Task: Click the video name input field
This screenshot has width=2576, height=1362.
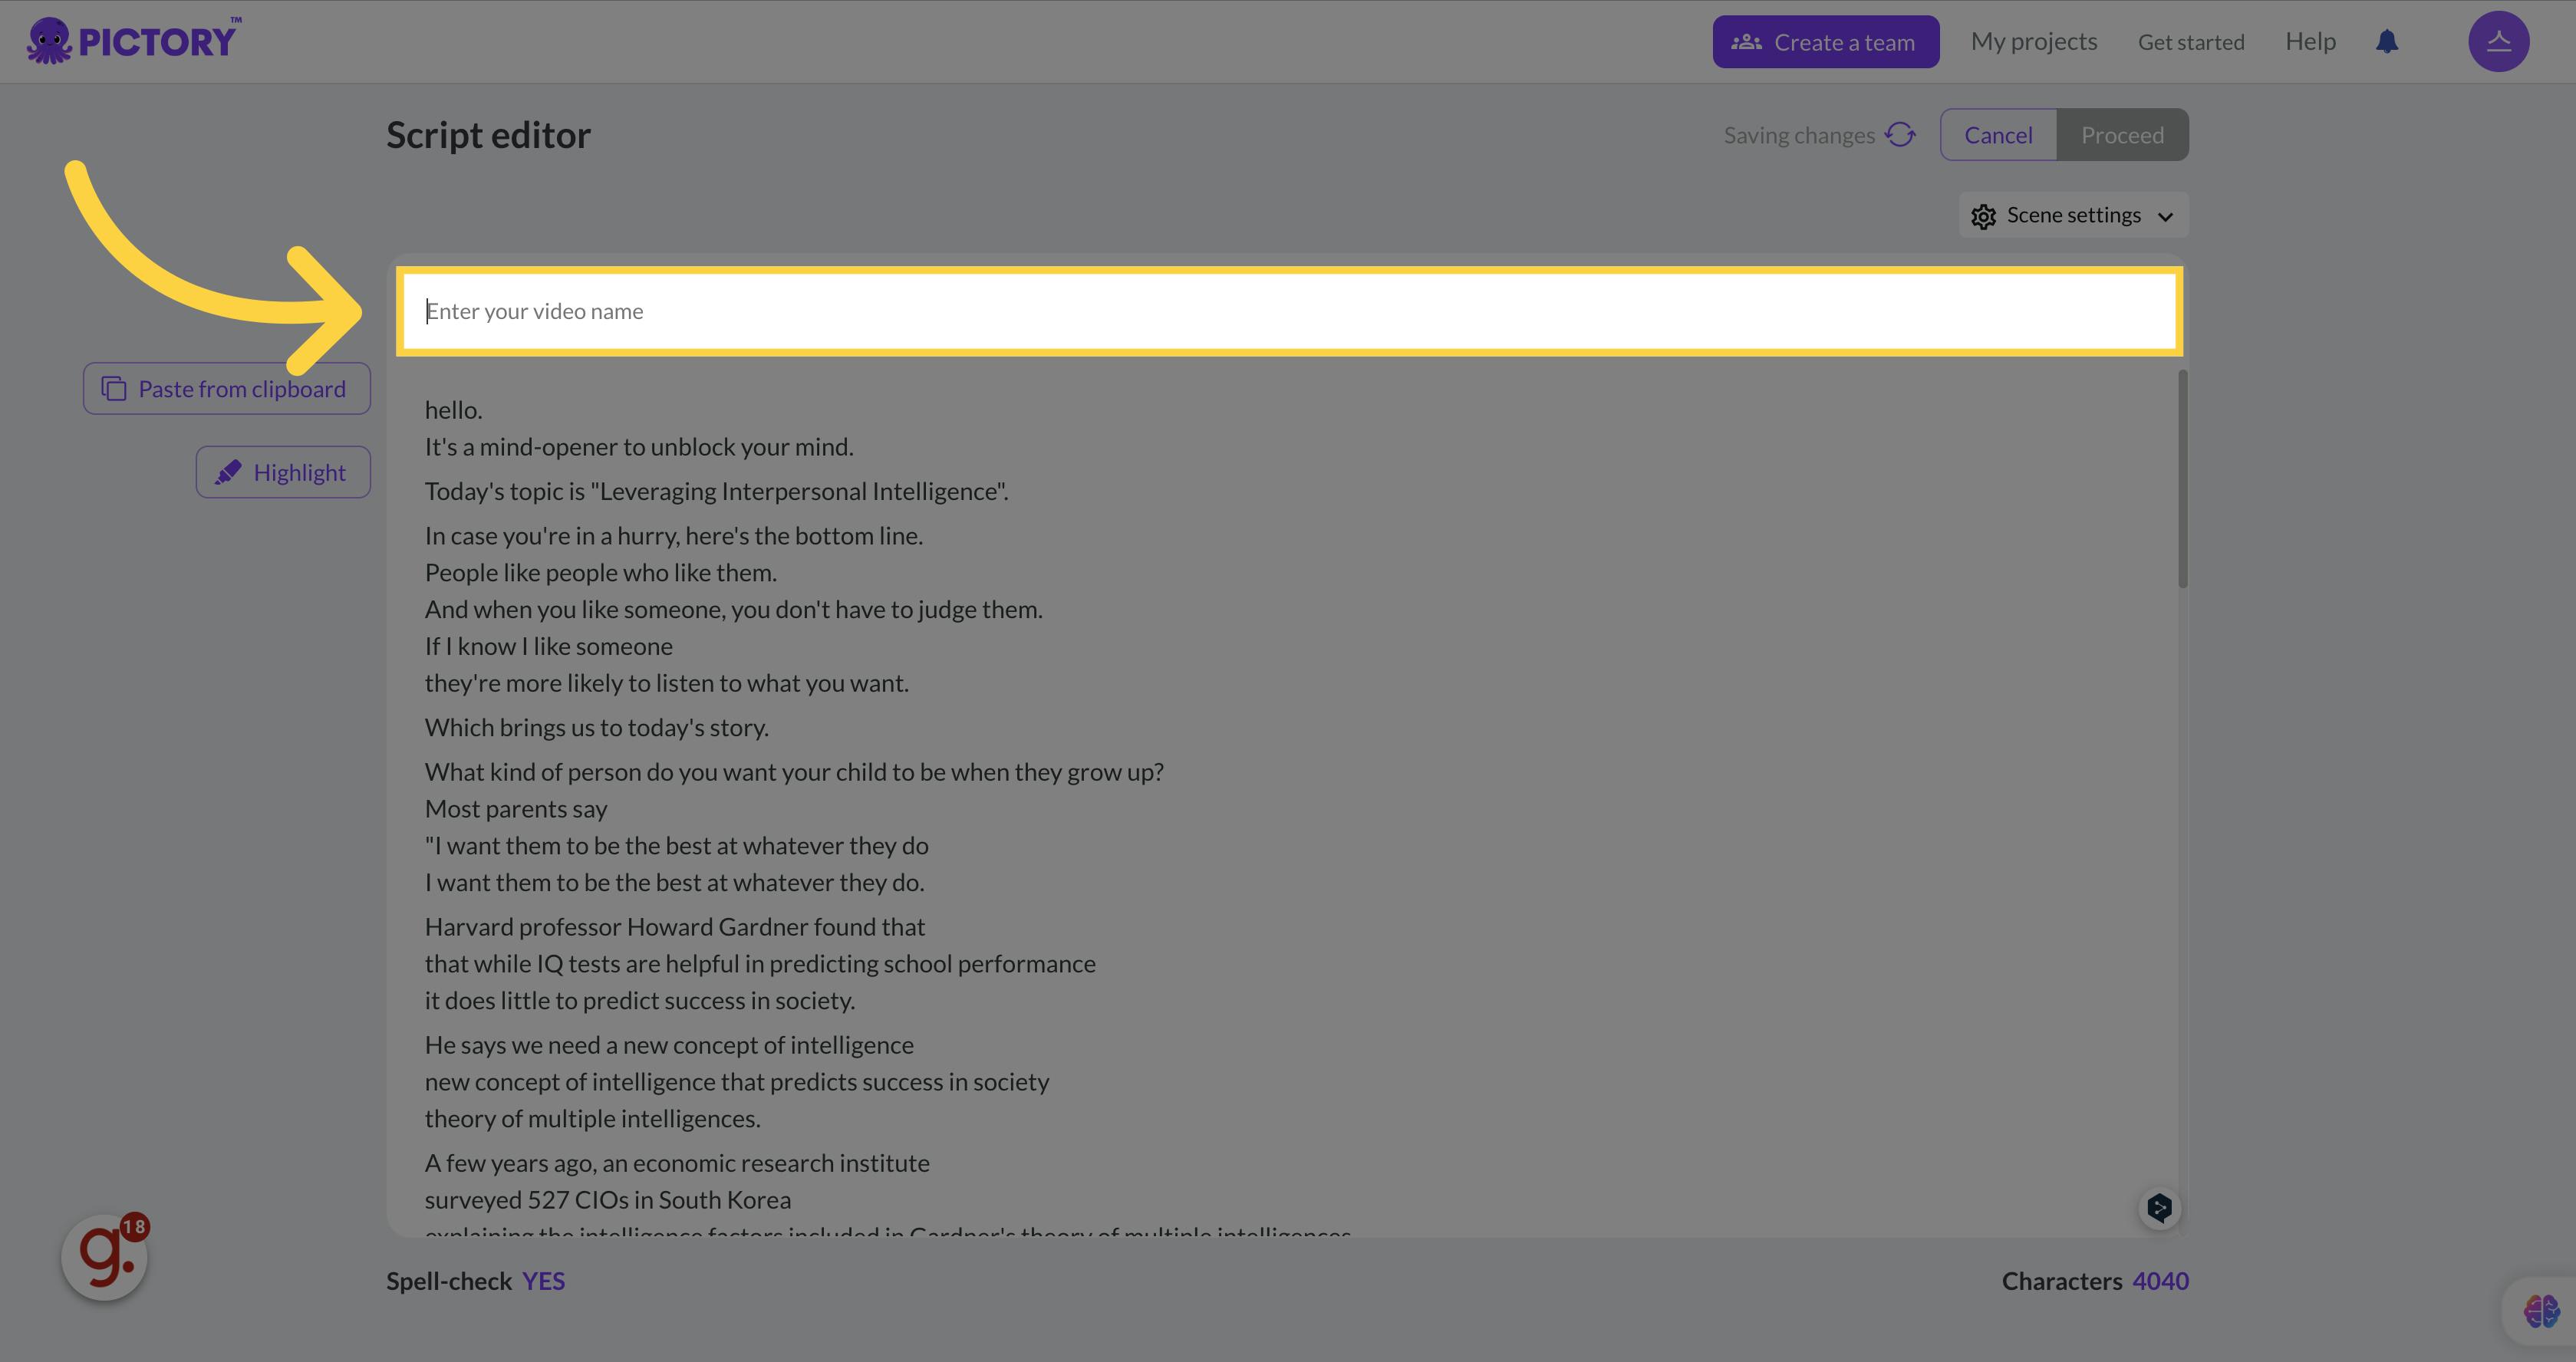Action: 1288,311
